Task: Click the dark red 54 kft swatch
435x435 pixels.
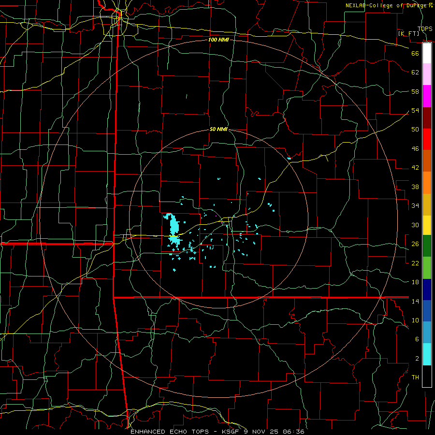Action: coord(427,118)
